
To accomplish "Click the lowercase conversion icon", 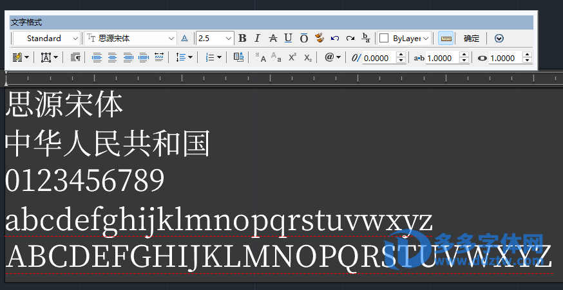I will (x=276, y=57).
